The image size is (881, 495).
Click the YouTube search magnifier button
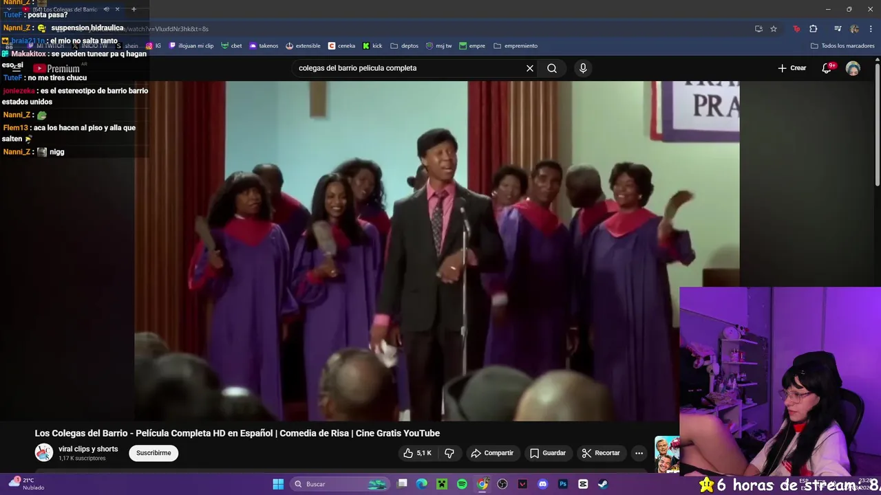(x=552, y=68)
